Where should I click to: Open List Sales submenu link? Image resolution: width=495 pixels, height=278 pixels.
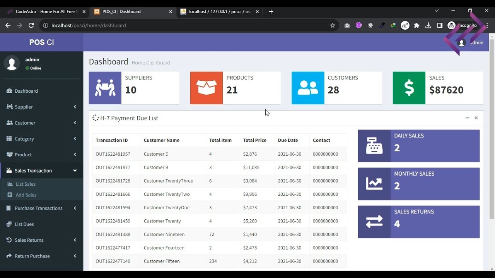click(x=26, y=184)
